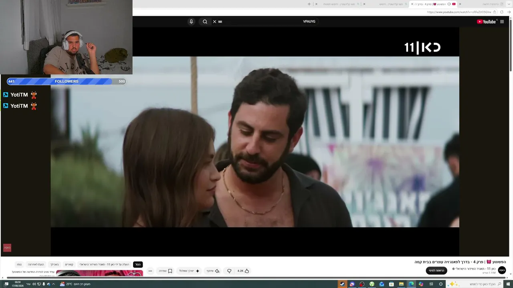Open uTorrent from the taskbar
This screenshot has width=513, height=288.
click(372, 284)
